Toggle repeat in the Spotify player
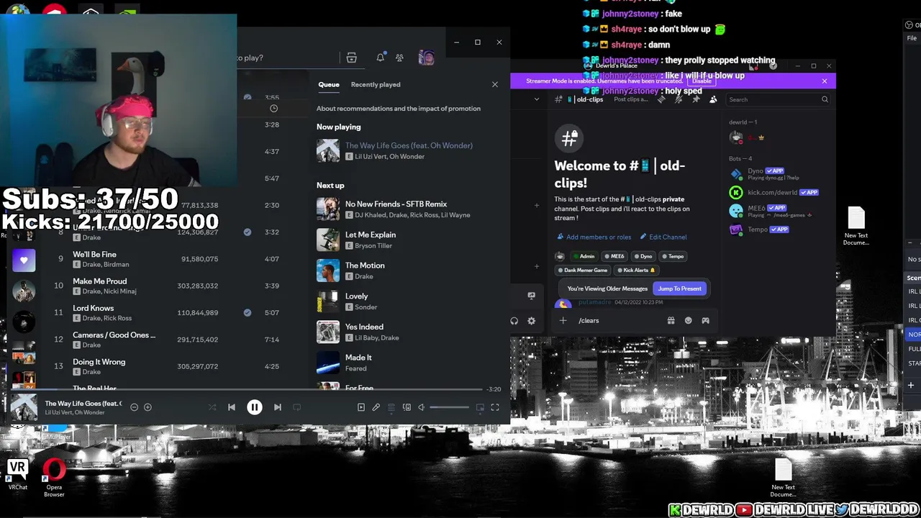This screenshot has width=921, height=518. coord(296,407)
